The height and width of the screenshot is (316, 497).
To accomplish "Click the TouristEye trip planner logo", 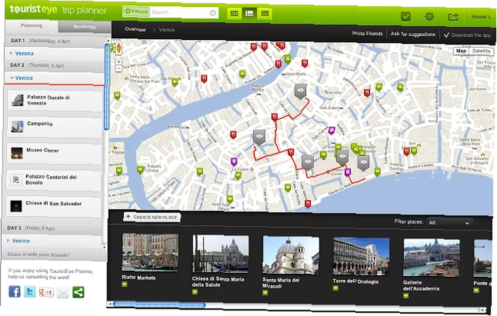I will (58, 10).
